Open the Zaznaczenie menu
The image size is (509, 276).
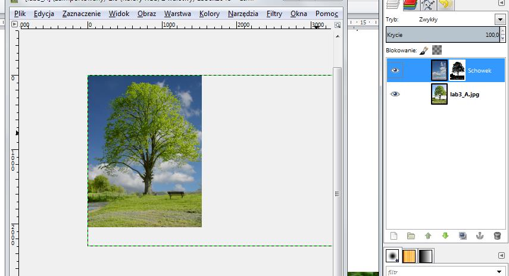tap(82, 14)
